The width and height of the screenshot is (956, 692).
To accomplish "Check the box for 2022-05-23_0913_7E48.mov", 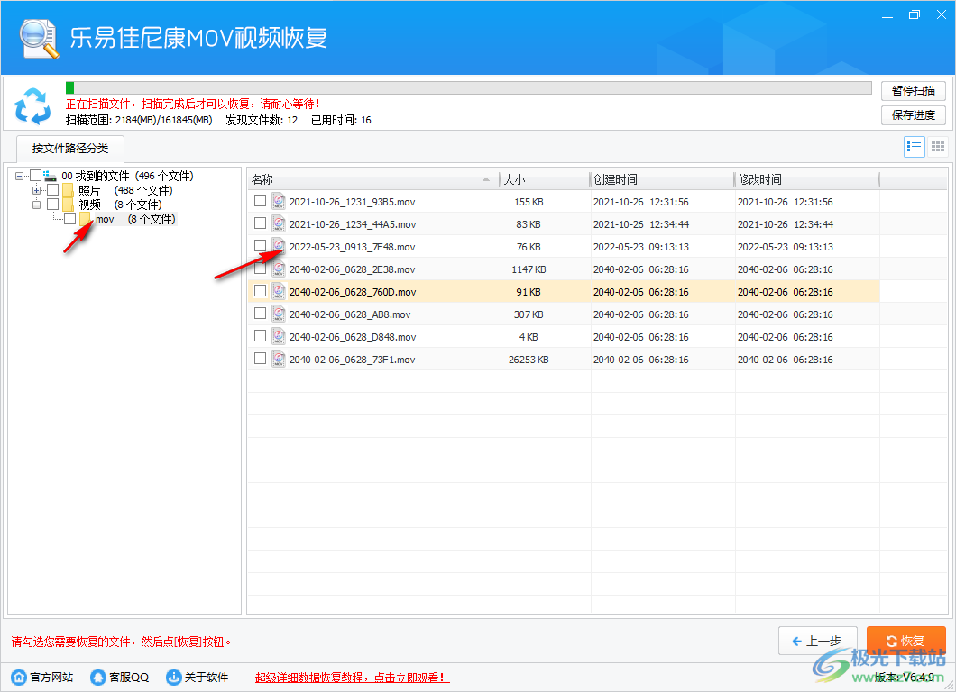I will (261, 245).
